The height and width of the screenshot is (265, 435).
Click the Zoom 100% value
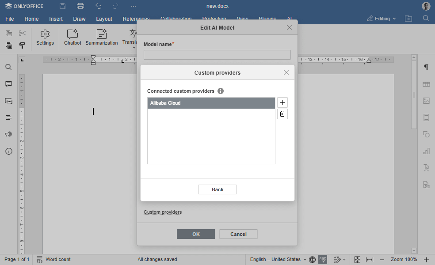coord(404,259)
